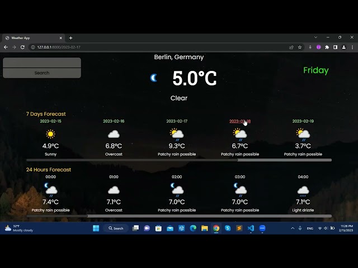
Task: Click the 04:00 light drizzle icon
Action: click(303, 191)
